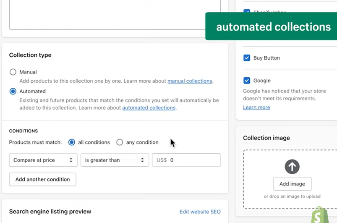Click the Learn more link under Google
Image resolution: width=337 pixels, height=223 pixels.
(x=256, y=108)
